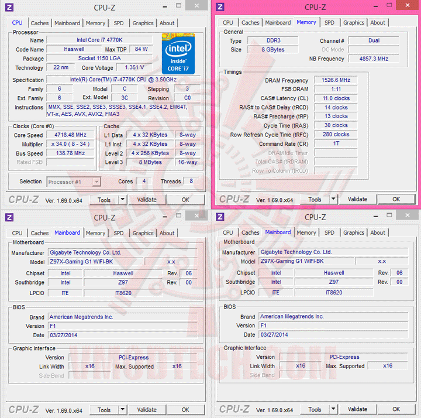Maximize the bottom-right Mainboard window
Image resolution: width=421 pixels, height=418 pixels.
click(x=389, y=215)
